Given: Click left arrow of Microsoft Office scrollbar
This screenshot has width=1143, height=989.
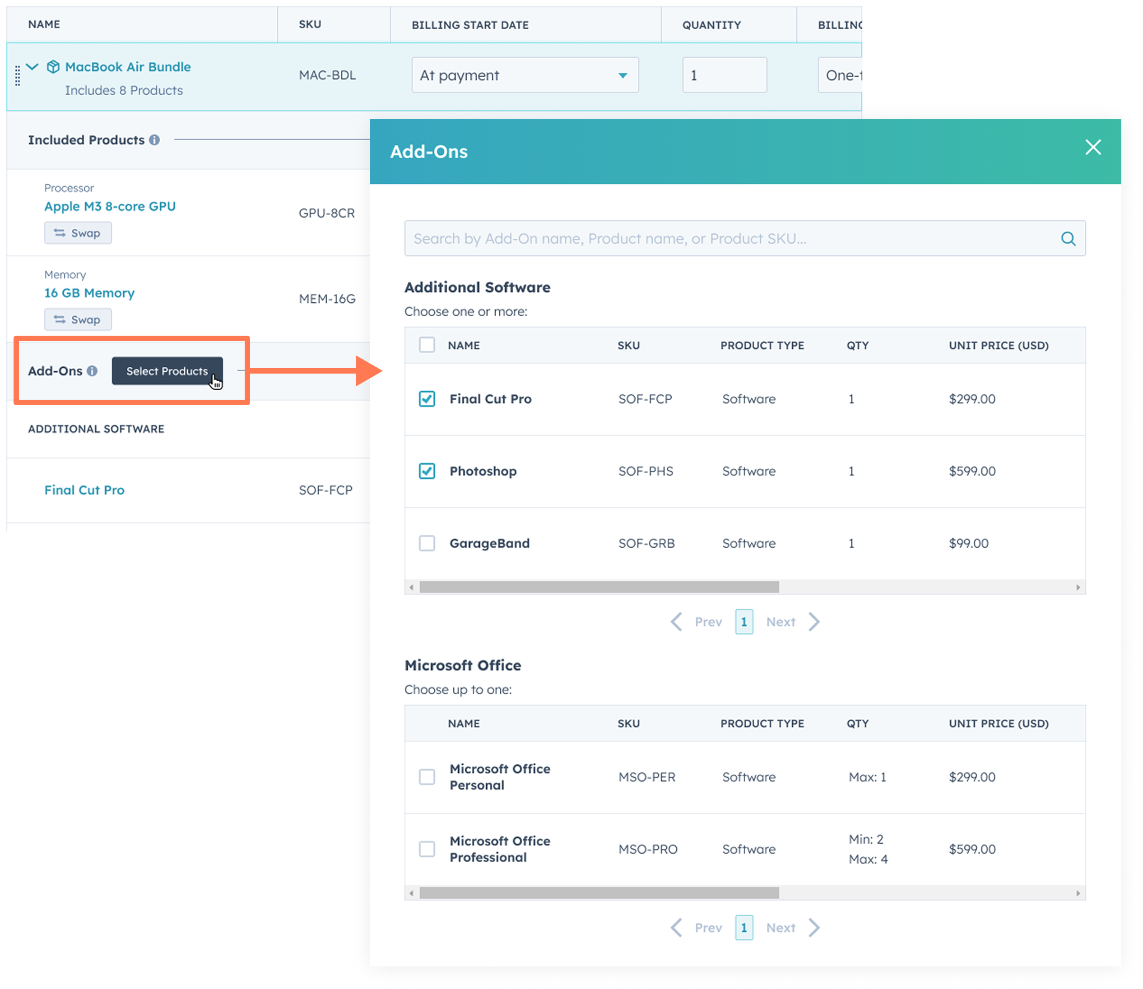Looking at the screenshot, I should pyautogui.click(x=411, y=893).
